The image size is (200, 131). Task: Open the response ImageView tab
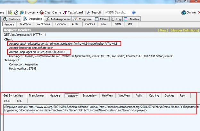90,95
